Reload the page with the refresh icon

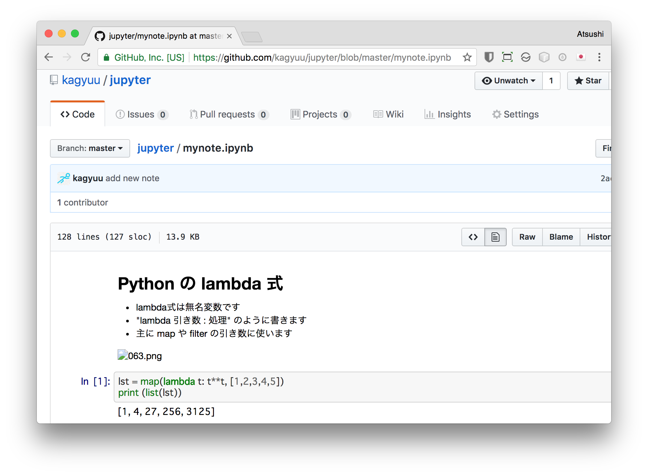coord(85,57)
